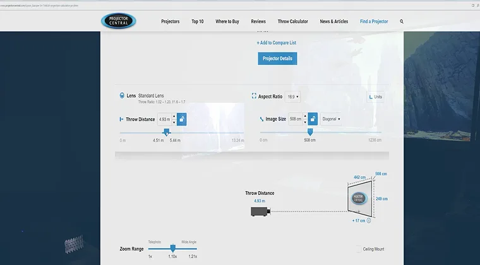The height and width of the screenshot is (265, 480).
Task: Increase Image Size with up arrow
Action: coord(305,116)
